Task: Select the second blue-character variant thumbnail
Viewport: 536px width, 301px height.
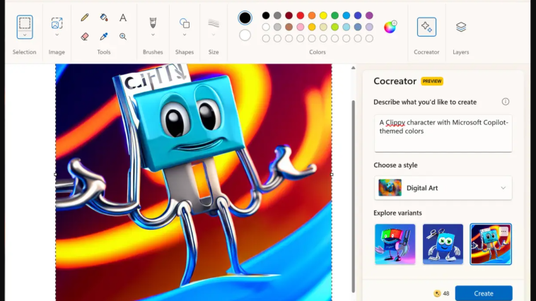Action: point(443,244)
